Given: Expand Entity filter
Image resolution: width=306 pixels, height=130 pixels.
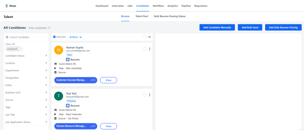Looking at the screenshot, I should [26, 85].
